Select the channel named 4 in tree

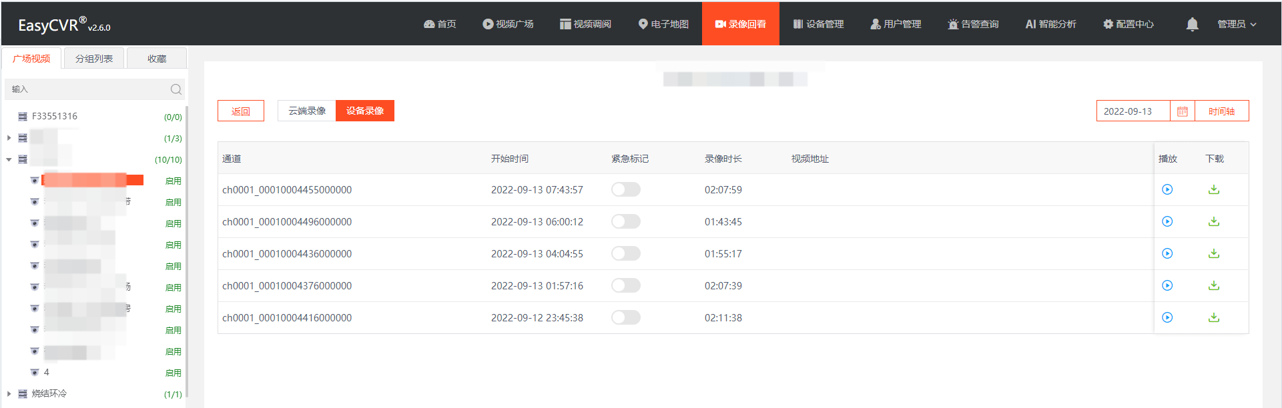click(46, 372)
